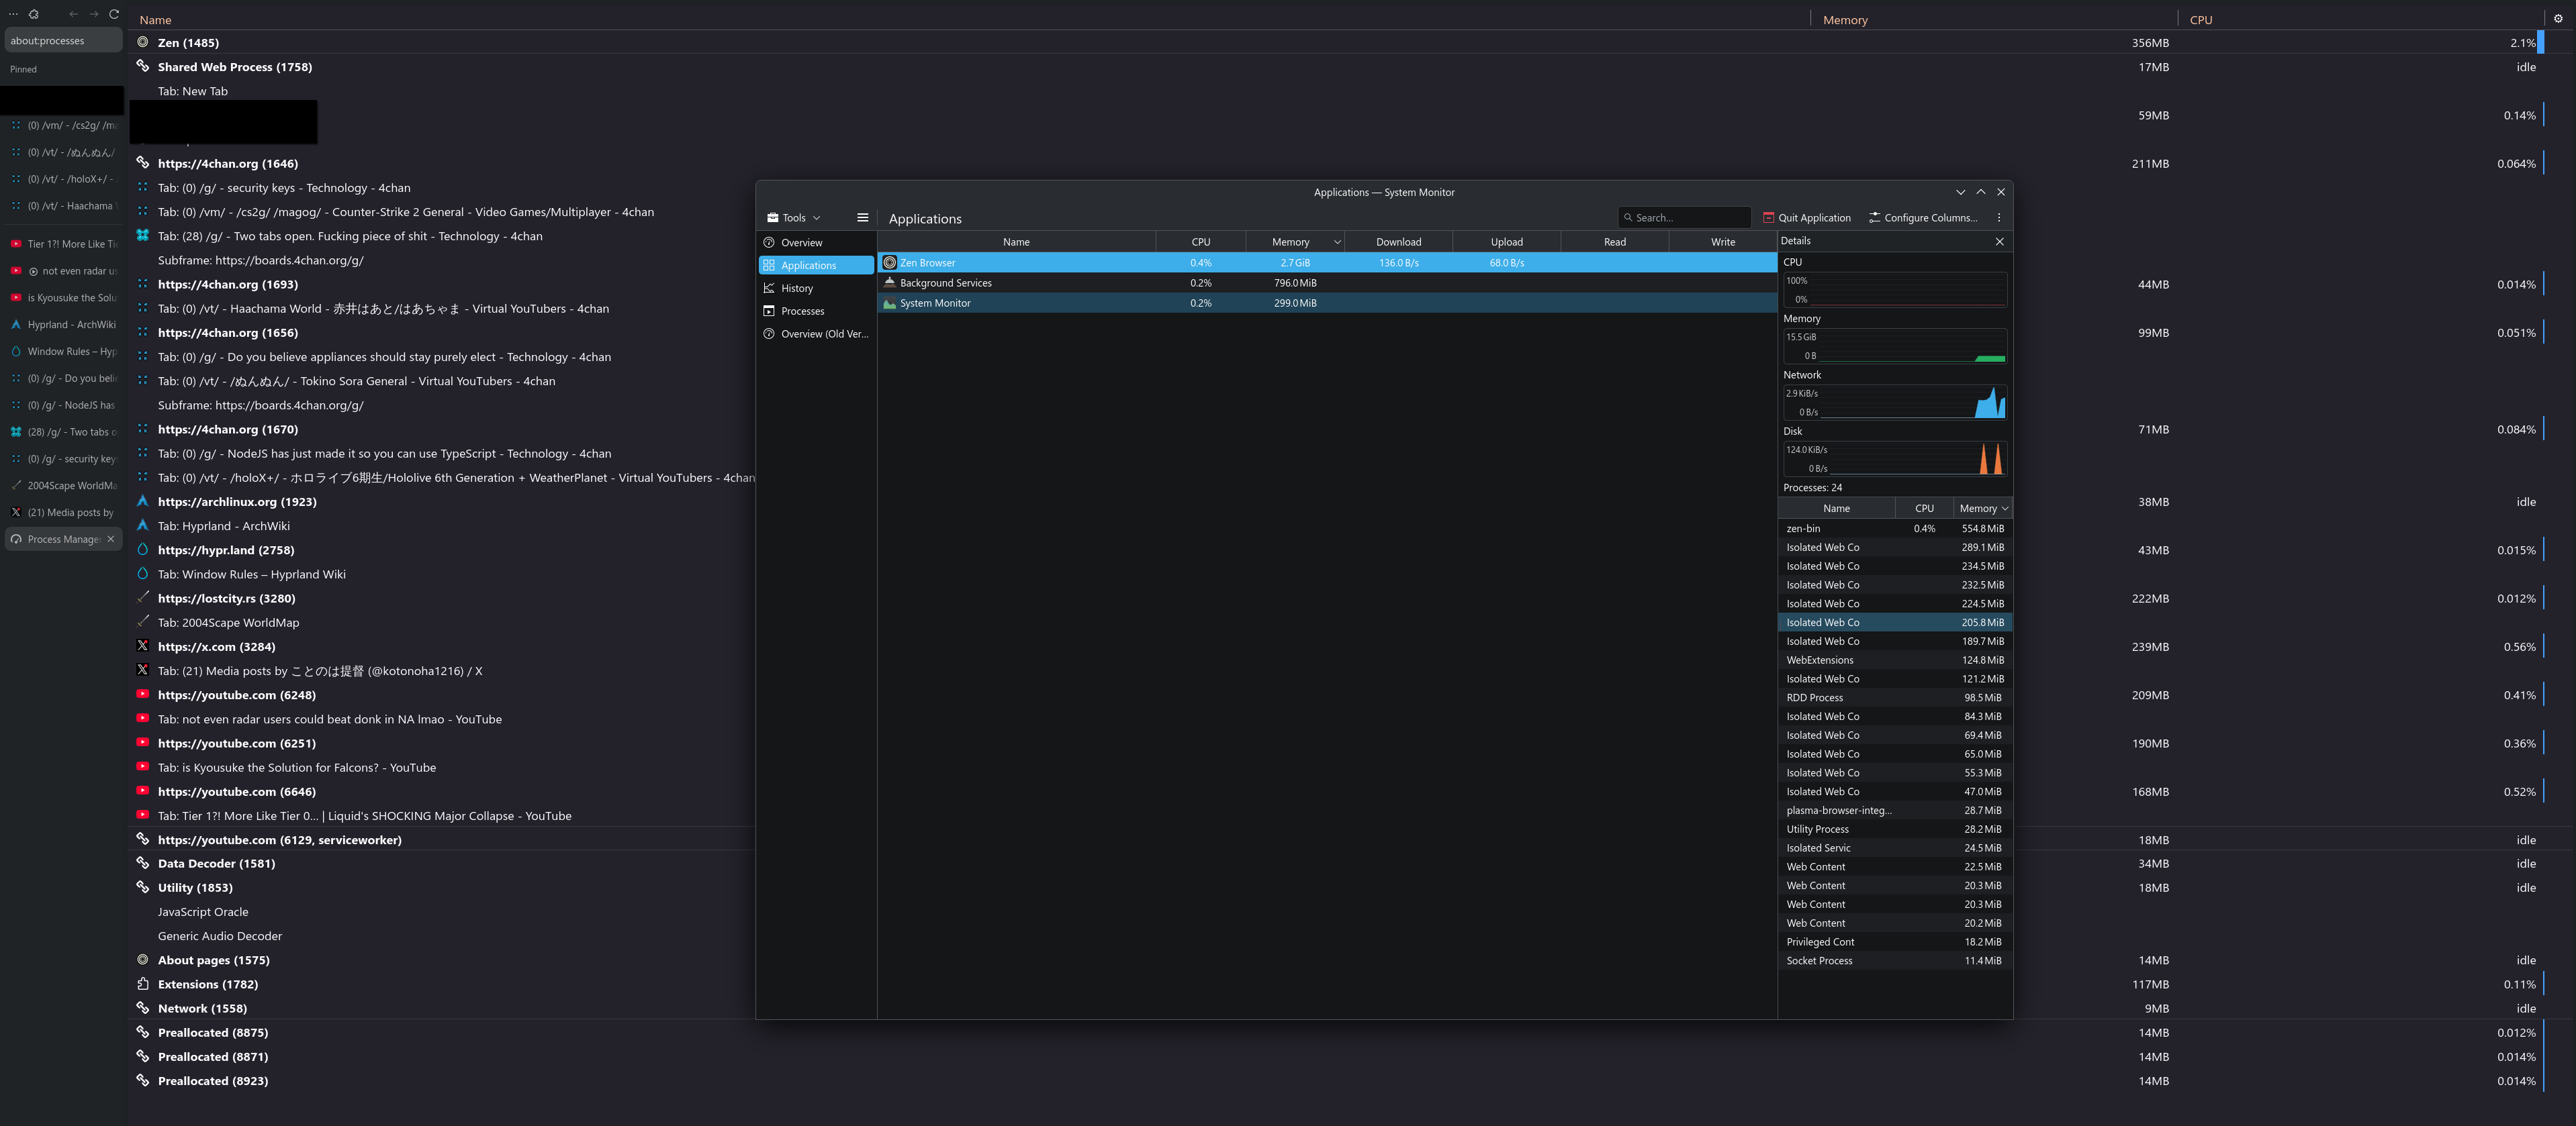Reload the about:processes page
The image size is (2576, 1126).
114,14
